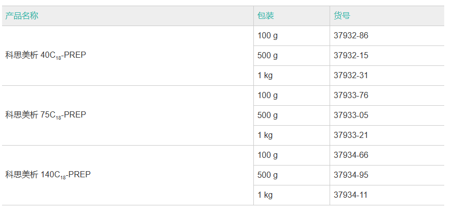
Task: Click catalog number 37934-66
Action: 351,155
